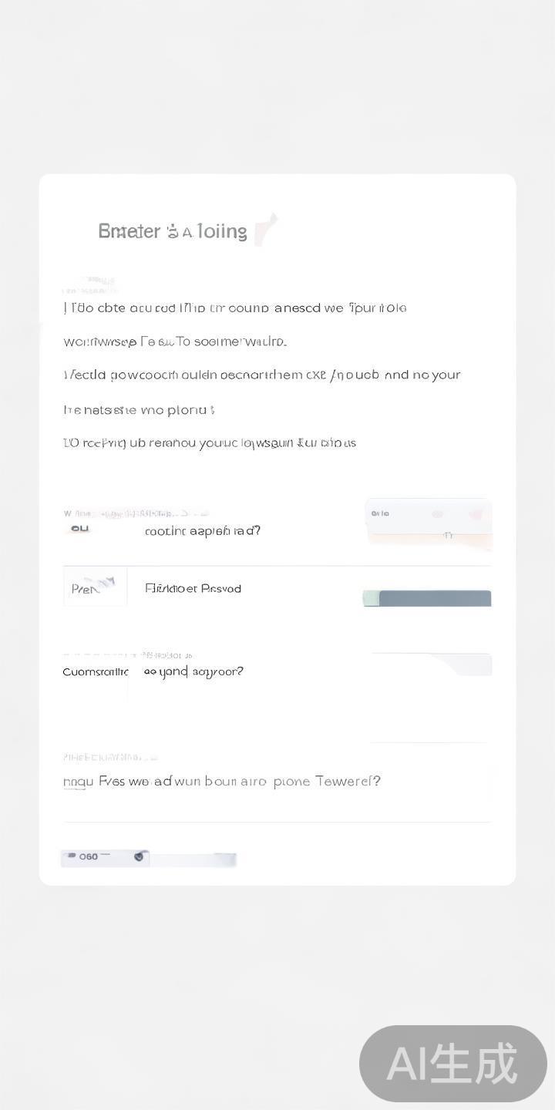This screenshot has height=1110, width=555.
Task: Expand the "Fliddoet Prsvod" row
Action: (x=193, y=589)
